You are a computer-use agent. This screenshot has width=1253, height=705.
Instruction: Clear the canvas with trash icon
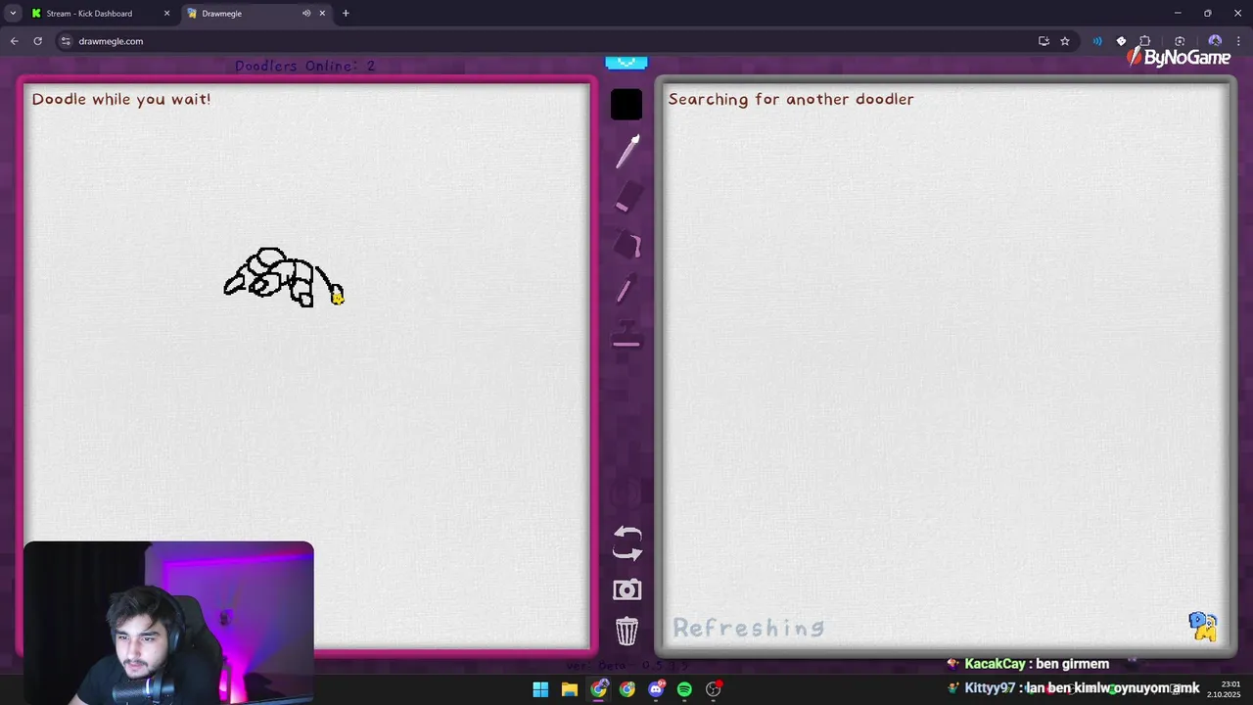(627, 631)
